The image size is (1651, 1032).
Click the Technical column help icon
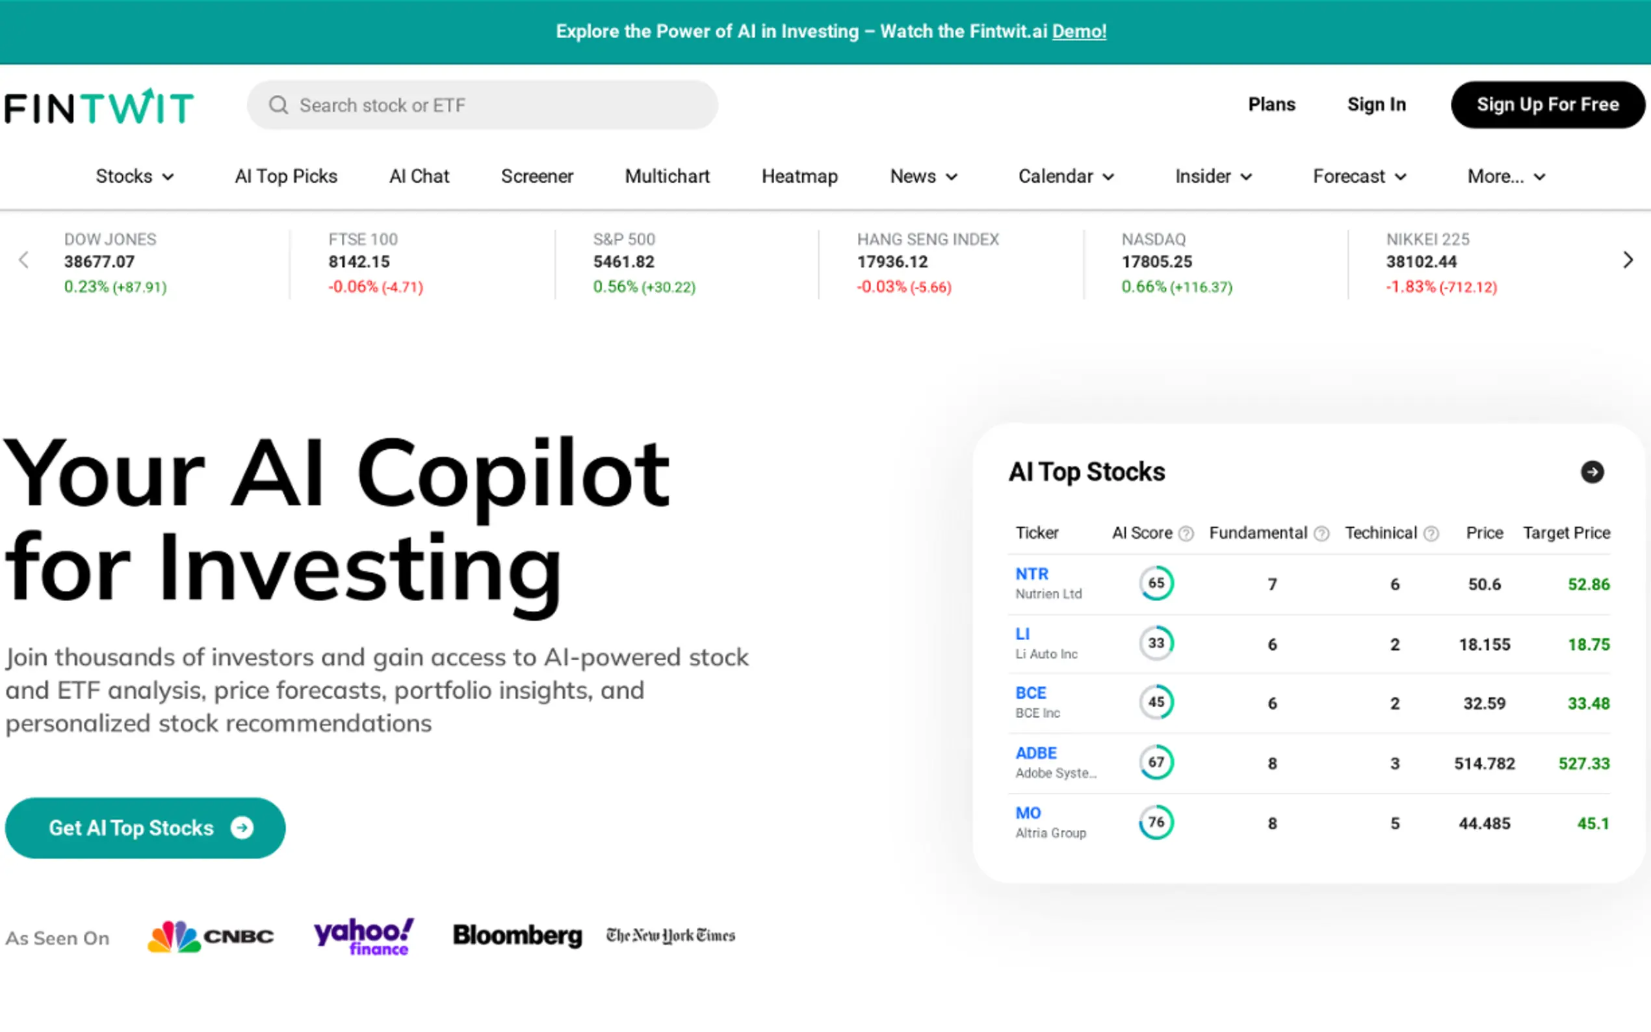pos(1431,534)
